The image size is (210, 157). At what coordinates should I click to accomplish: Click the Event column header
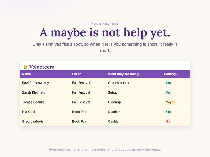76,74
